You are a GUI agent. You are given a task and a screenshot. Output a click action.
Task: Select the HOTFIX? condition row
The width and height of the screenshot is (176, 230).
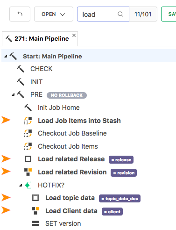[51, 185]
